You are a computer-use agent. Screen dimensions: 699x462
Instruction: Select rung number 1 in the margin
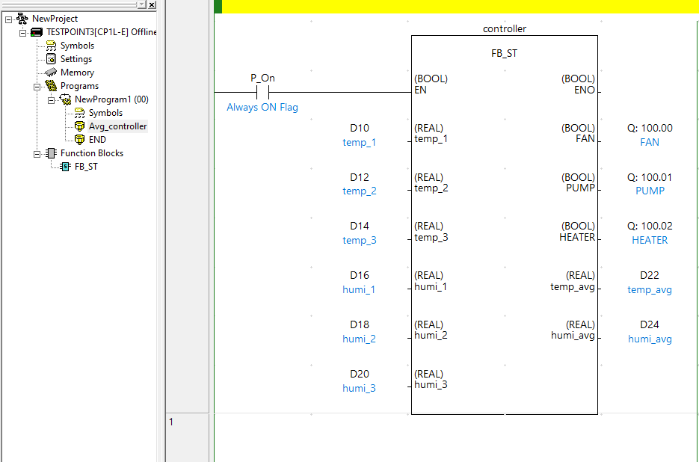pyautogui.click(x=171, y=422)
